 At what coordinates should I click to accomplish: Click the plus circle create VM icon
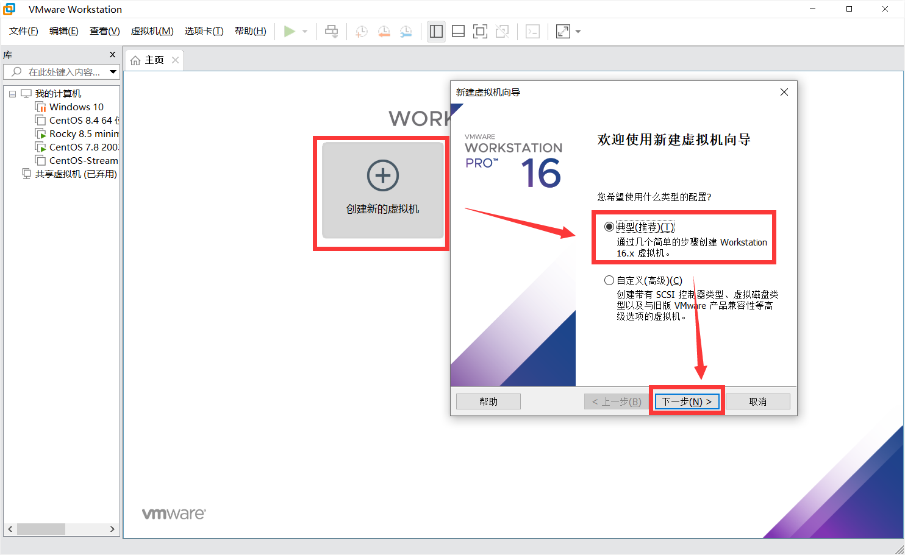tap(382, 175)
